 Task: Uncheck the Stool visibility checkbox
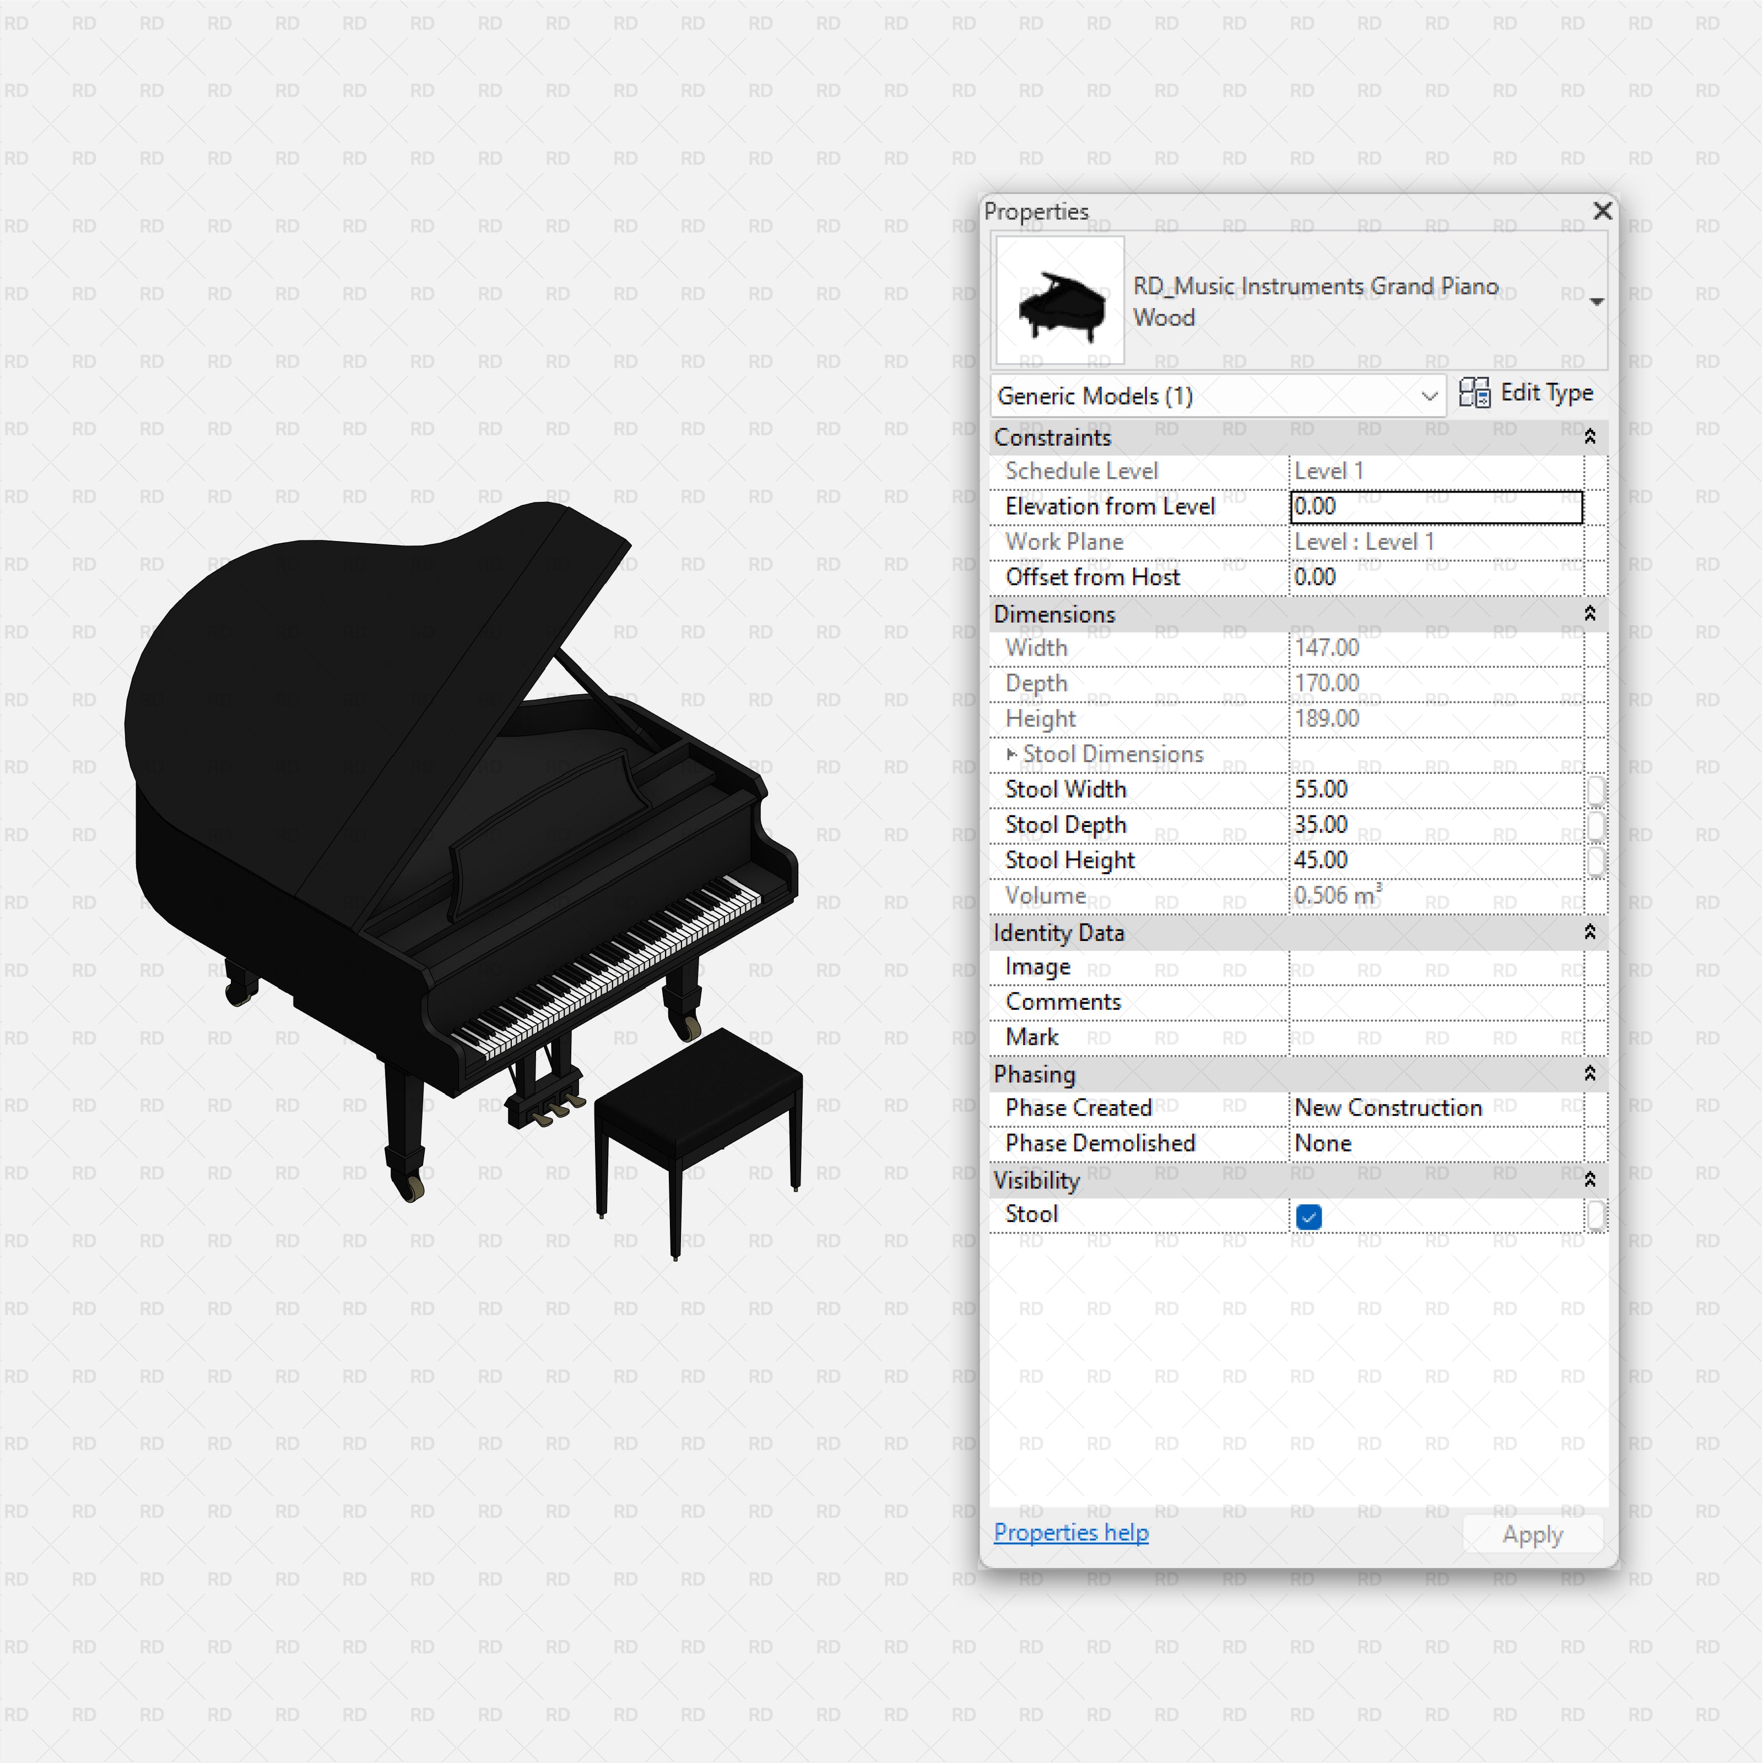point(1308,1215)
